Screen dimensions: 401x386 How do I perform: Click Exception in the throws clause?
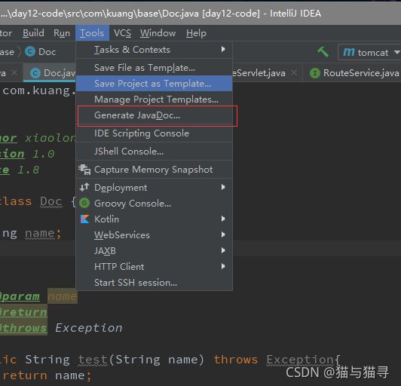[299, 360]
